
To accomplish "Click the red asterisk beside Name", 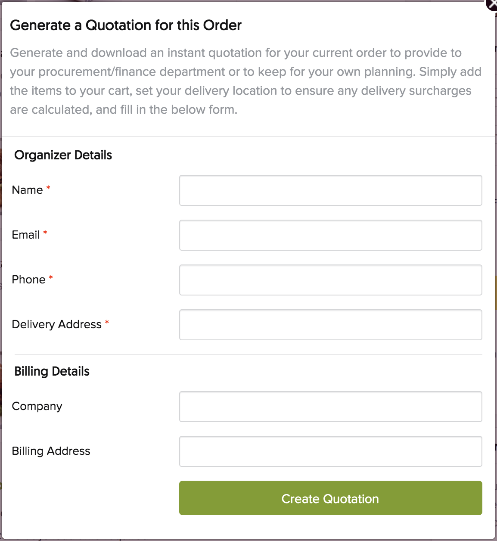I will click(x=48, y=188).
